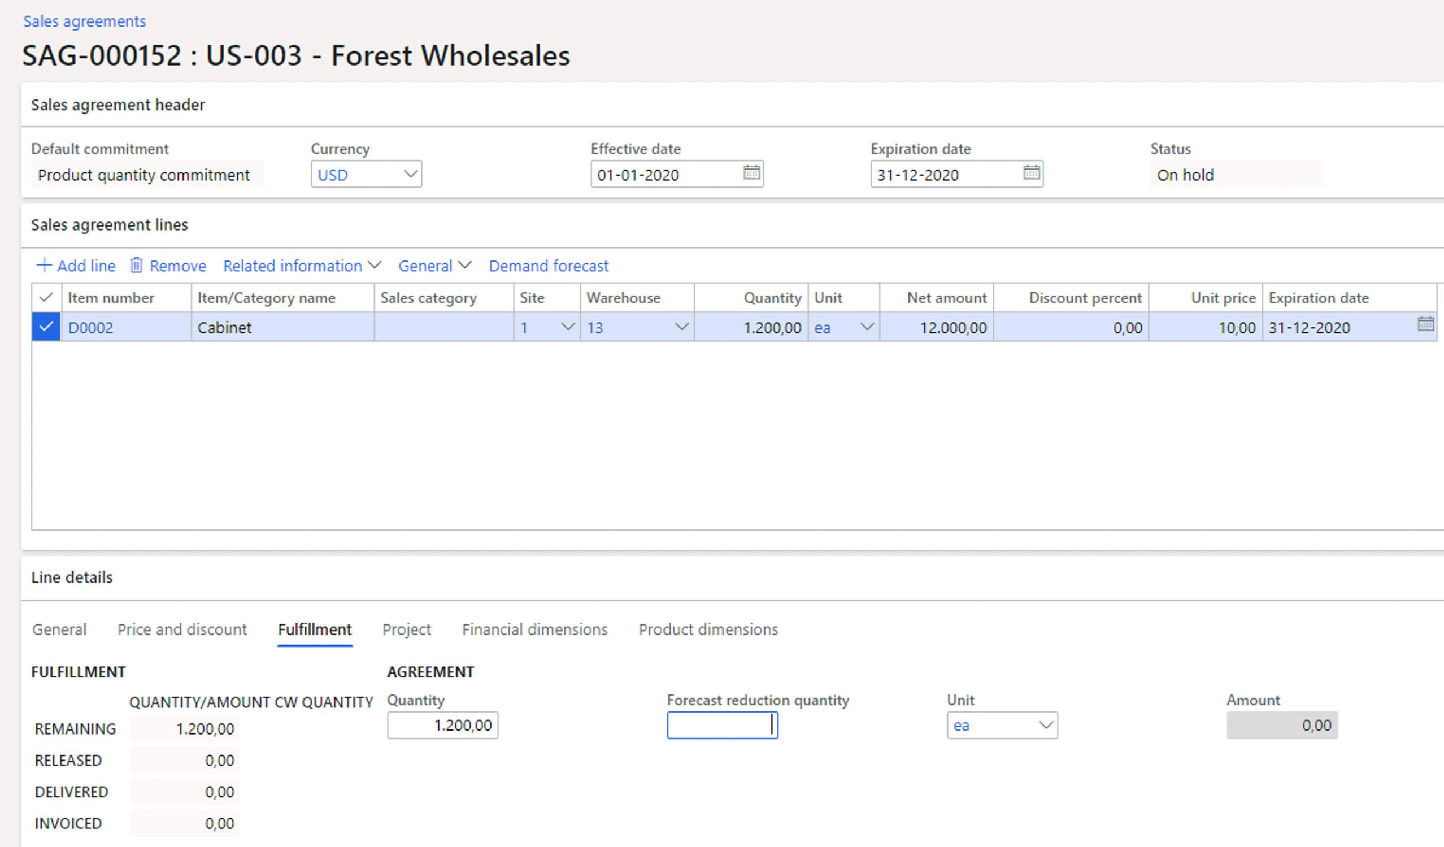Switch to Price and discount tab

click(182, 629)
